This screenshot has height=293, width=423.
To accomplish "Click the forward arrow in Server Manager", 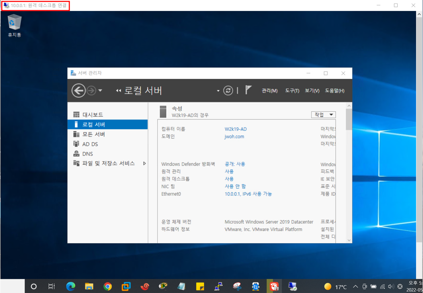I will coord(91,91).
